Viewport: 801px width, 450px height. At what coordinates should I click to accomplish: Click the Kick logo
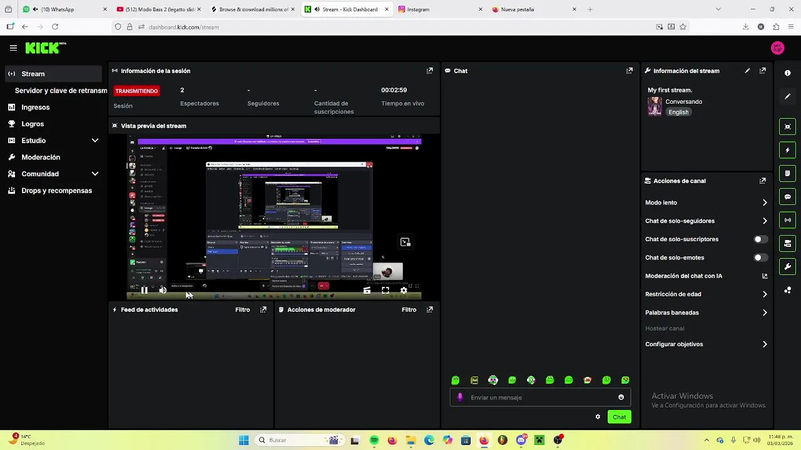45,48
